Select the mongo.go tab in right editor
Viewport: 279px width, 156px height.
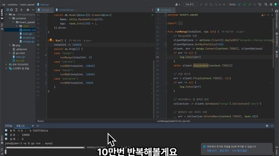166,10
